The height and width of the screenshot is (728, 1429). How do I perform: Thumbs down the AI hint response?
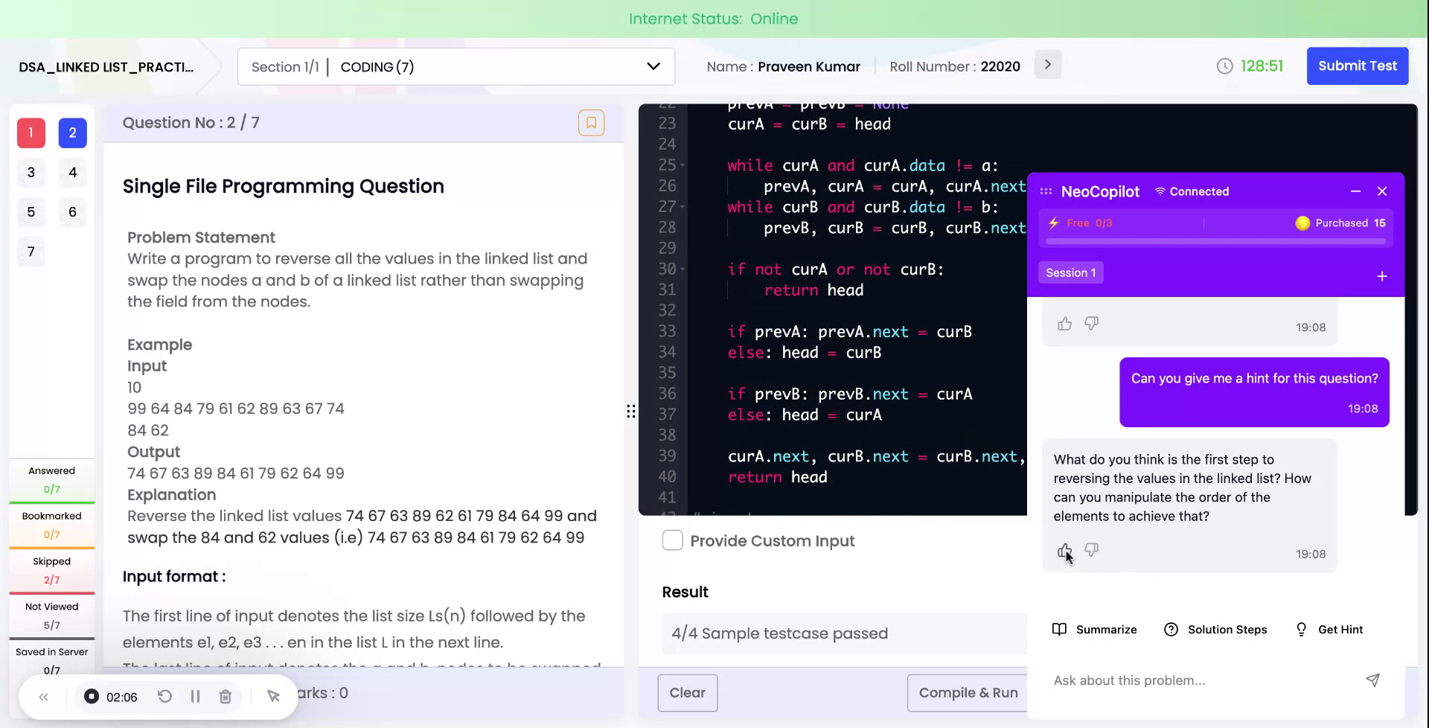click(1091, 550)
